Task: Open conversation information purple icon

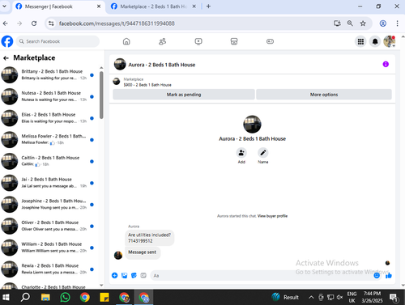Action: pos(386,64)
